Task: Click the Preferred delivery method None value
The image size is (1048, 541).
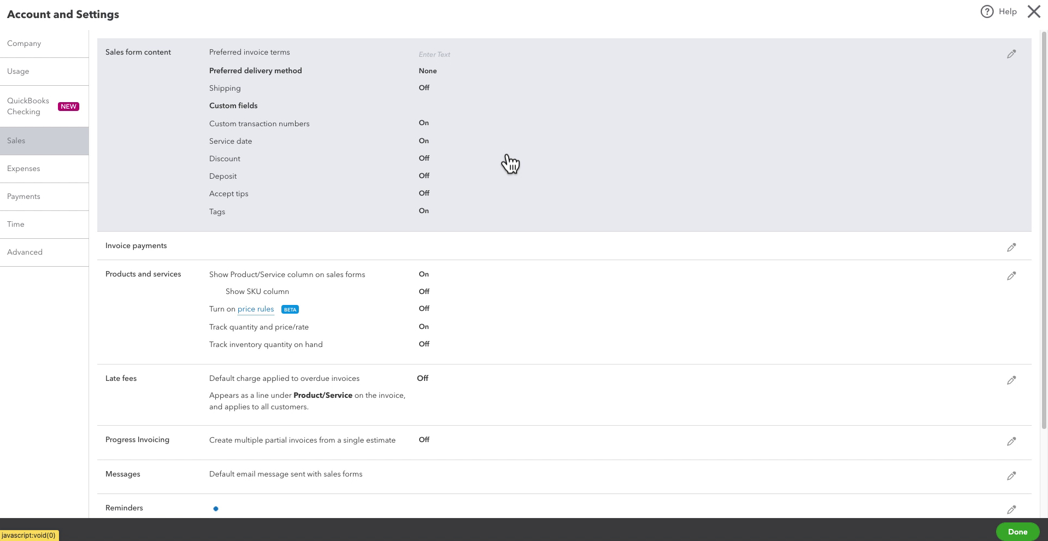Action: 428,71
